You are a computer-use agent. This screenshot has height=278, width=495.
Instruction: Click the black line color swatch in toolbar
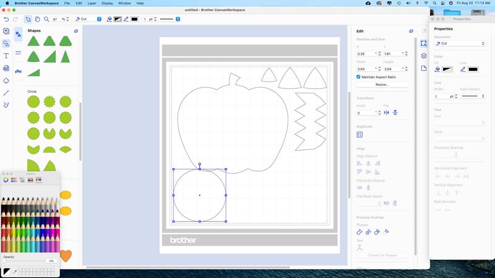pos(134,19)
